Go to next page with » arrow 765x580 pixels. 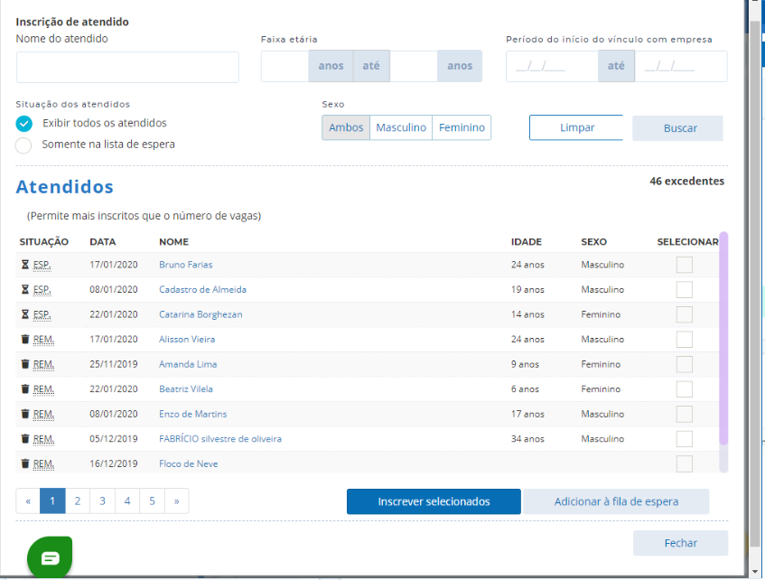click(176, 500)
